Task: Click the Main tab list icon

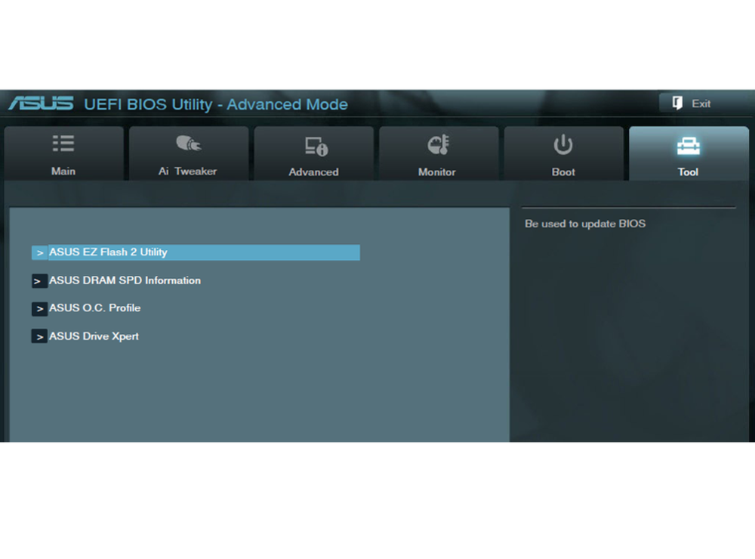Action: (63, 143)
